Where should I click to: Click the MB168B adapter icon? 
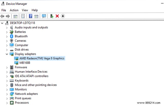click(x=16, y=63)
